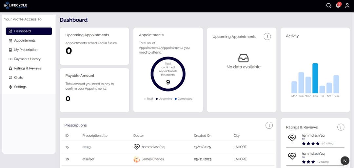Click the Chats speech bubble icon

[x=10, y=77]
